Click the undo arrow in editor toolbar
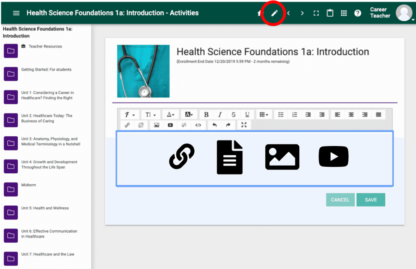This screenshot has width=416, height=269. click(x=214, y=125)
